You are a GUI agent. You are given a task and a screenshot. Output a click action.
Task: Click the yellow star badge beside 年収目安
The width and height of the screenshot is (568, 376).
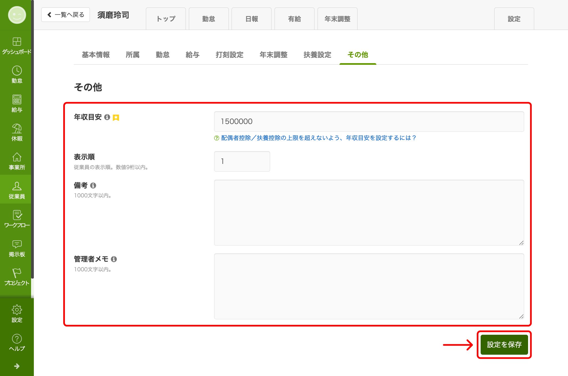click(116, 118)
